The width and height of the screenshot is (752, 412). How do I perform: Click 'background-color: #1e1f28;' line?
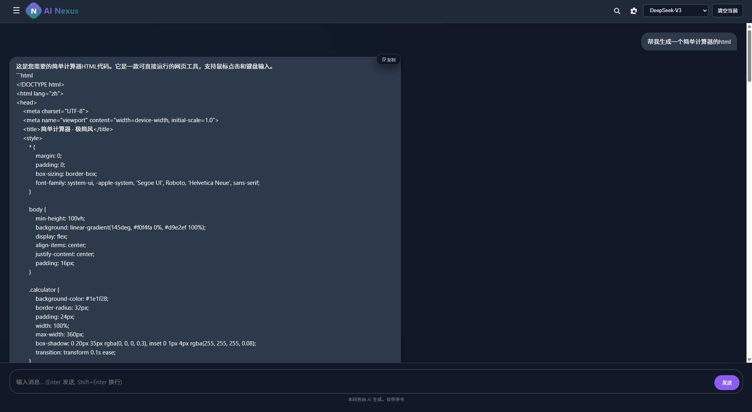coord(72,299)
